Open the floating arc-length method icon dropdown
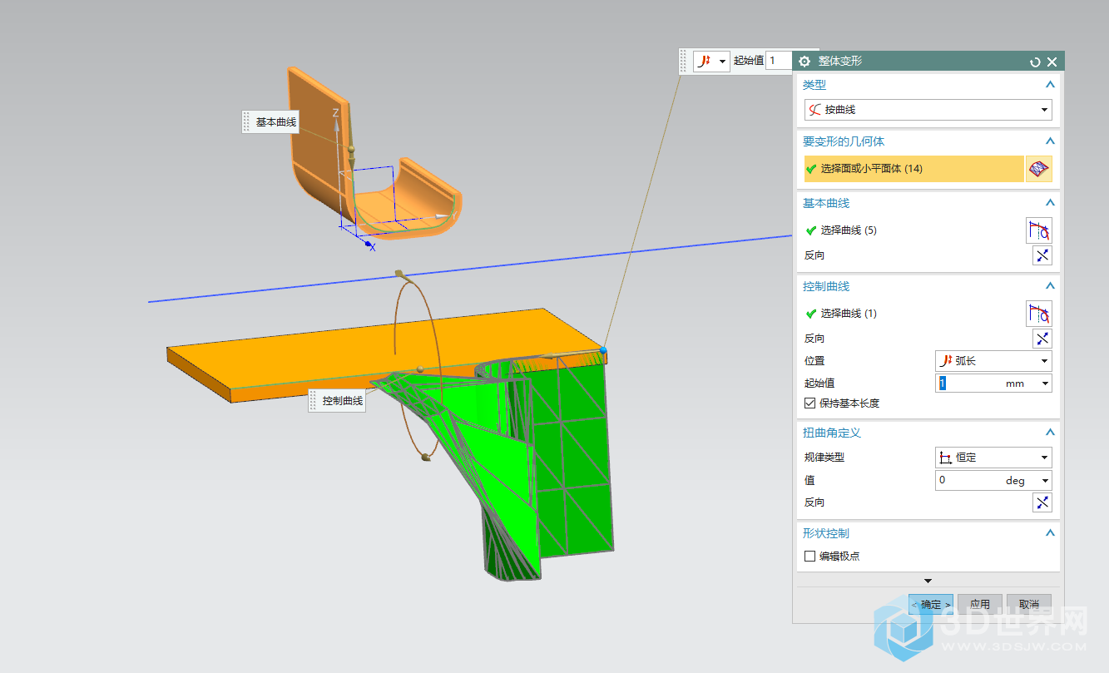Image resolution: width=1109 pixels, height=673 pixels. click(712, 61)
